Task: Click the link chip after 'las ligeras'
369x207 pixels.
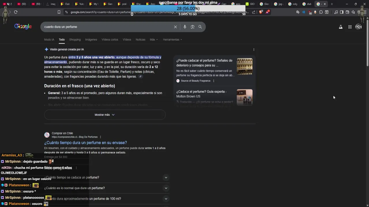Action: pos(140,76)
